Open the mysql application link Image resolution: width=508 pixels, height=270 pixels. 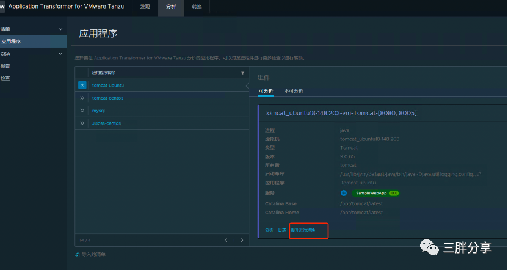pos(98,111)
